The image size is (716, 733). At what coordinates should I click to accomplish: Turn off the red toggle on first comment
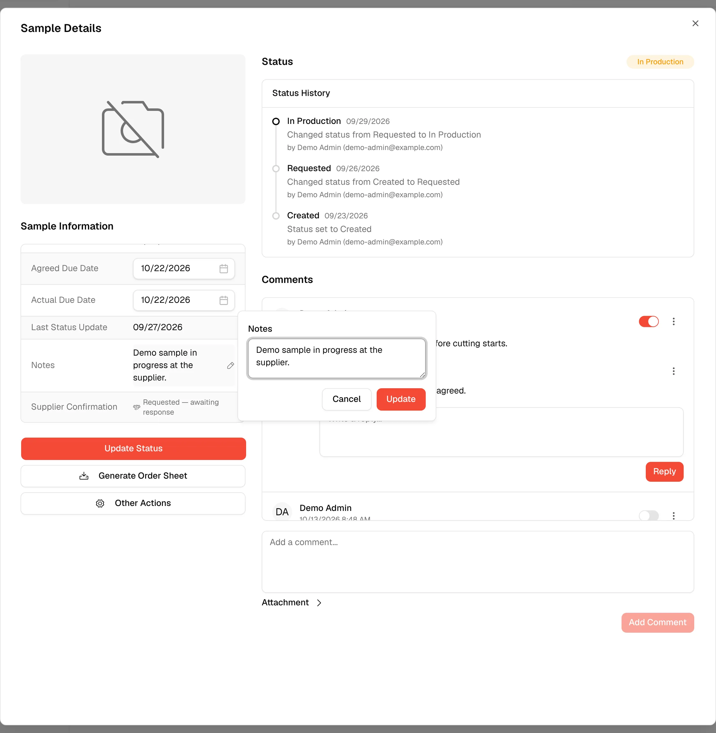(649, 321)
